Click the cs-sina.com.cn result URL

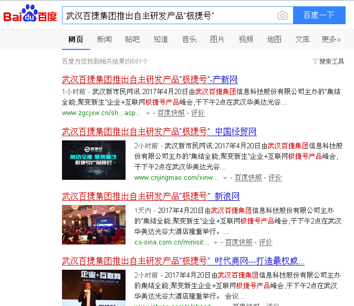[x=172, y=242]
